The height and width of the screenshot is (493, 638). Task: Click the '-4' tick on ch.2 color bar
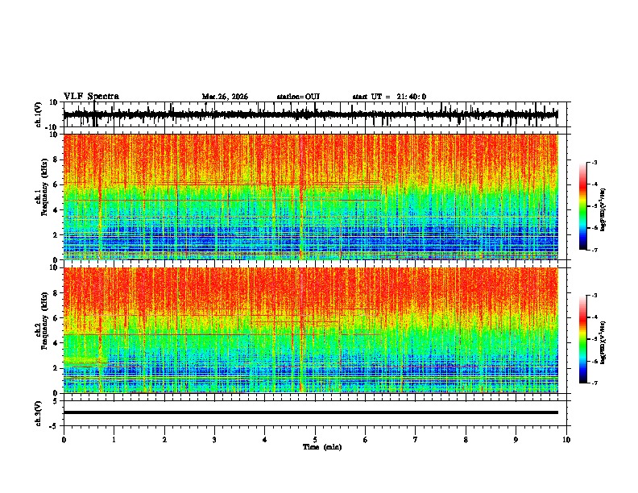tap(594, 317)
